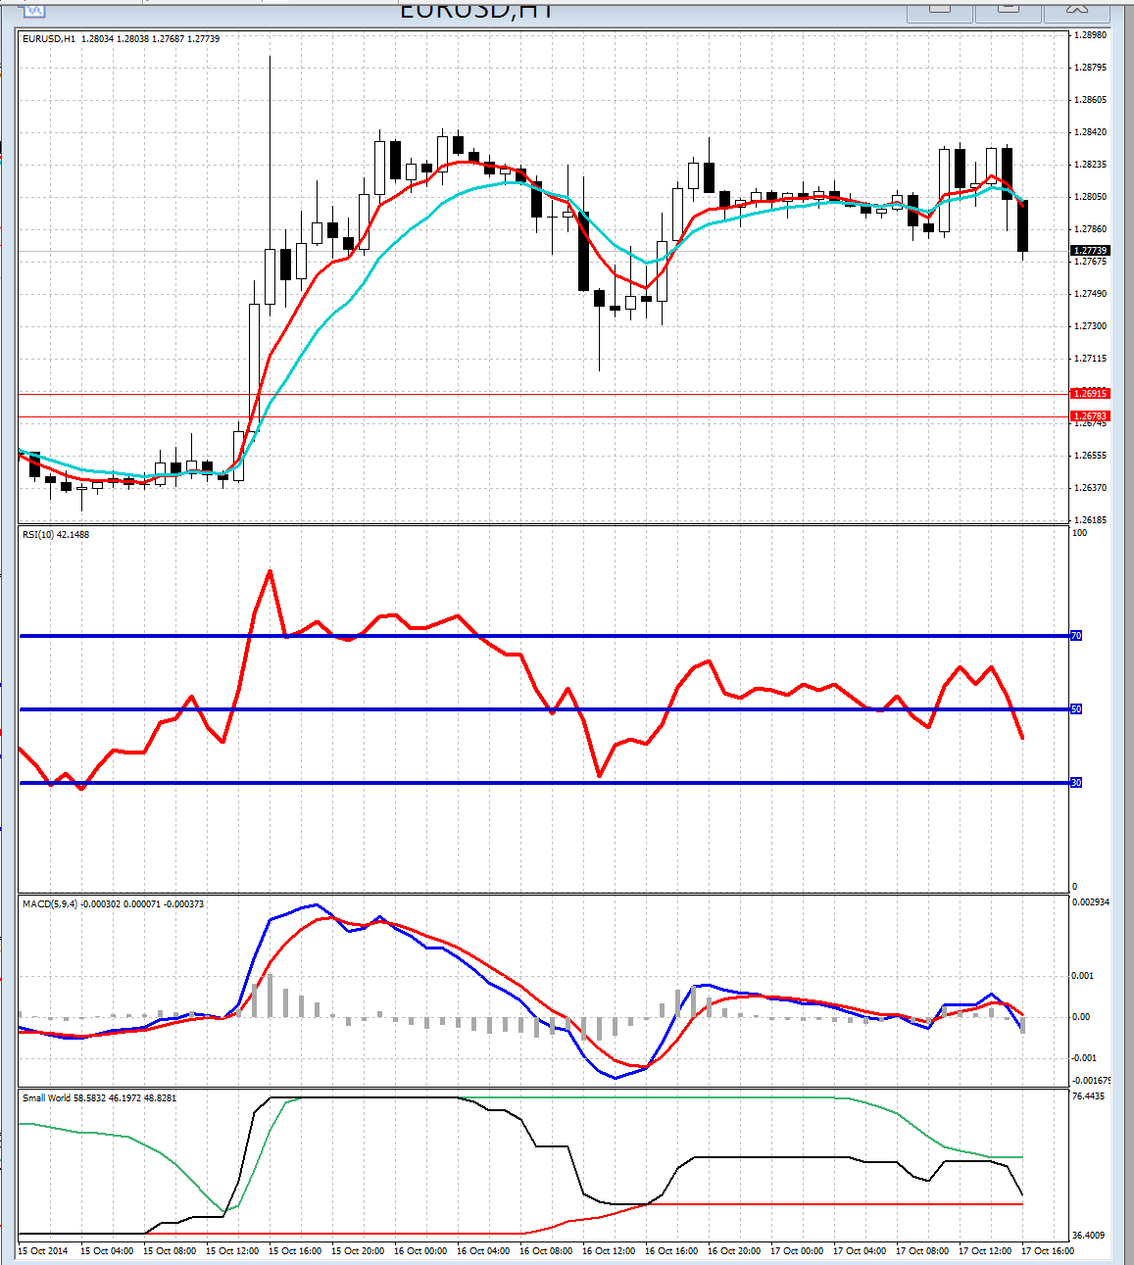Click the RSI scale value 100
The height and width of the screenshot is (1265, 1134).
(x=1080, y=534)
